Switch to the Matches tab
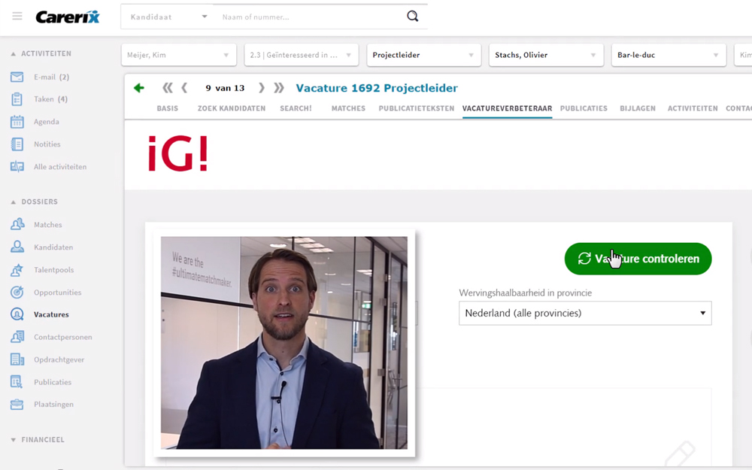This screenshot has height=470, width=752. tap(348, 108)
